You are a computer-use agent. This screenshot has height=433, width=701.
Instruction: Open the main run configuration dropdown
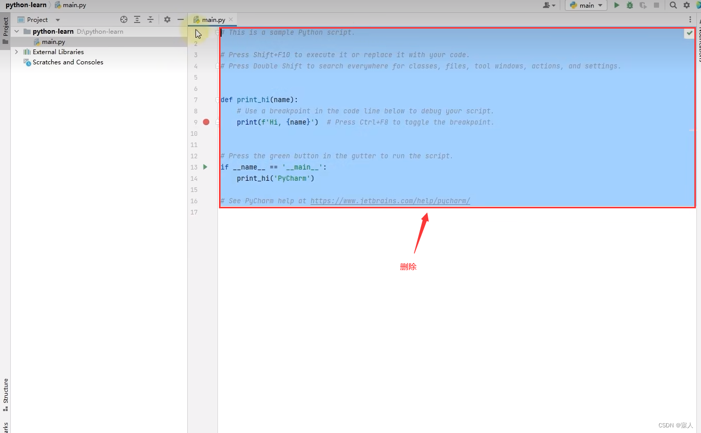[586, 5]
